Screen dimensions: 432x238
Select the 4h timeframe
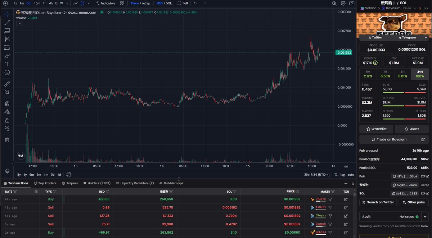click(51, 3)
